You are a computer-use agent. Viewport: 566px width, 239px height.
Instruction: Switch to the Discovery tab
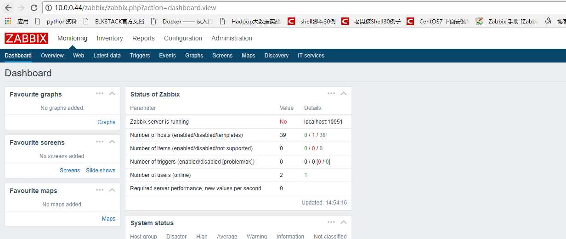click(x=277, y=56)
